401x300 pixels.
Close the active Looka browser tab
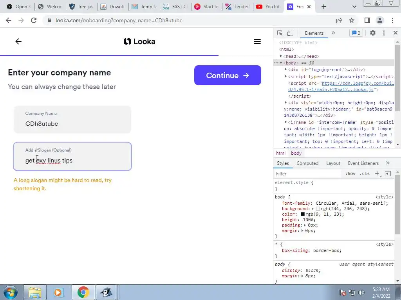[309, 7]
